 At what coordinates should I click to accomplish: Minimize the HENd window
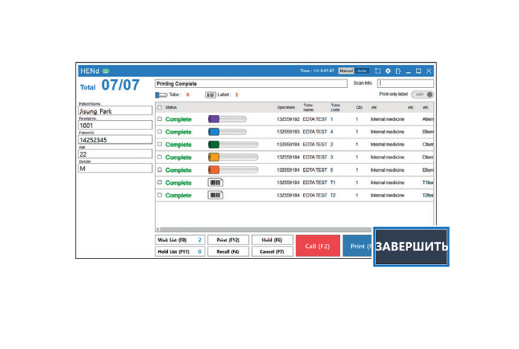pos(408,71)
